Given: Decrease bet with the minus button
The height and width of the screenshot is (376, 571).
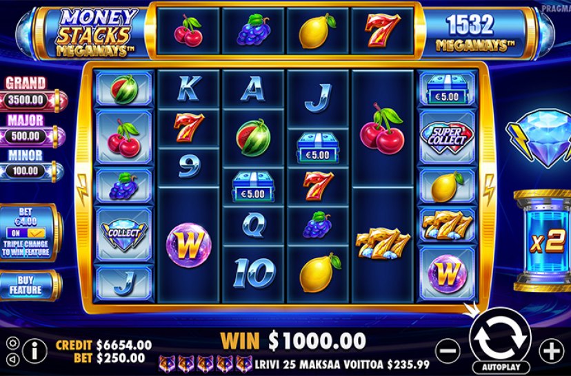Looking at the screenshot, I should pyautogui.click(x=448, y=351).
